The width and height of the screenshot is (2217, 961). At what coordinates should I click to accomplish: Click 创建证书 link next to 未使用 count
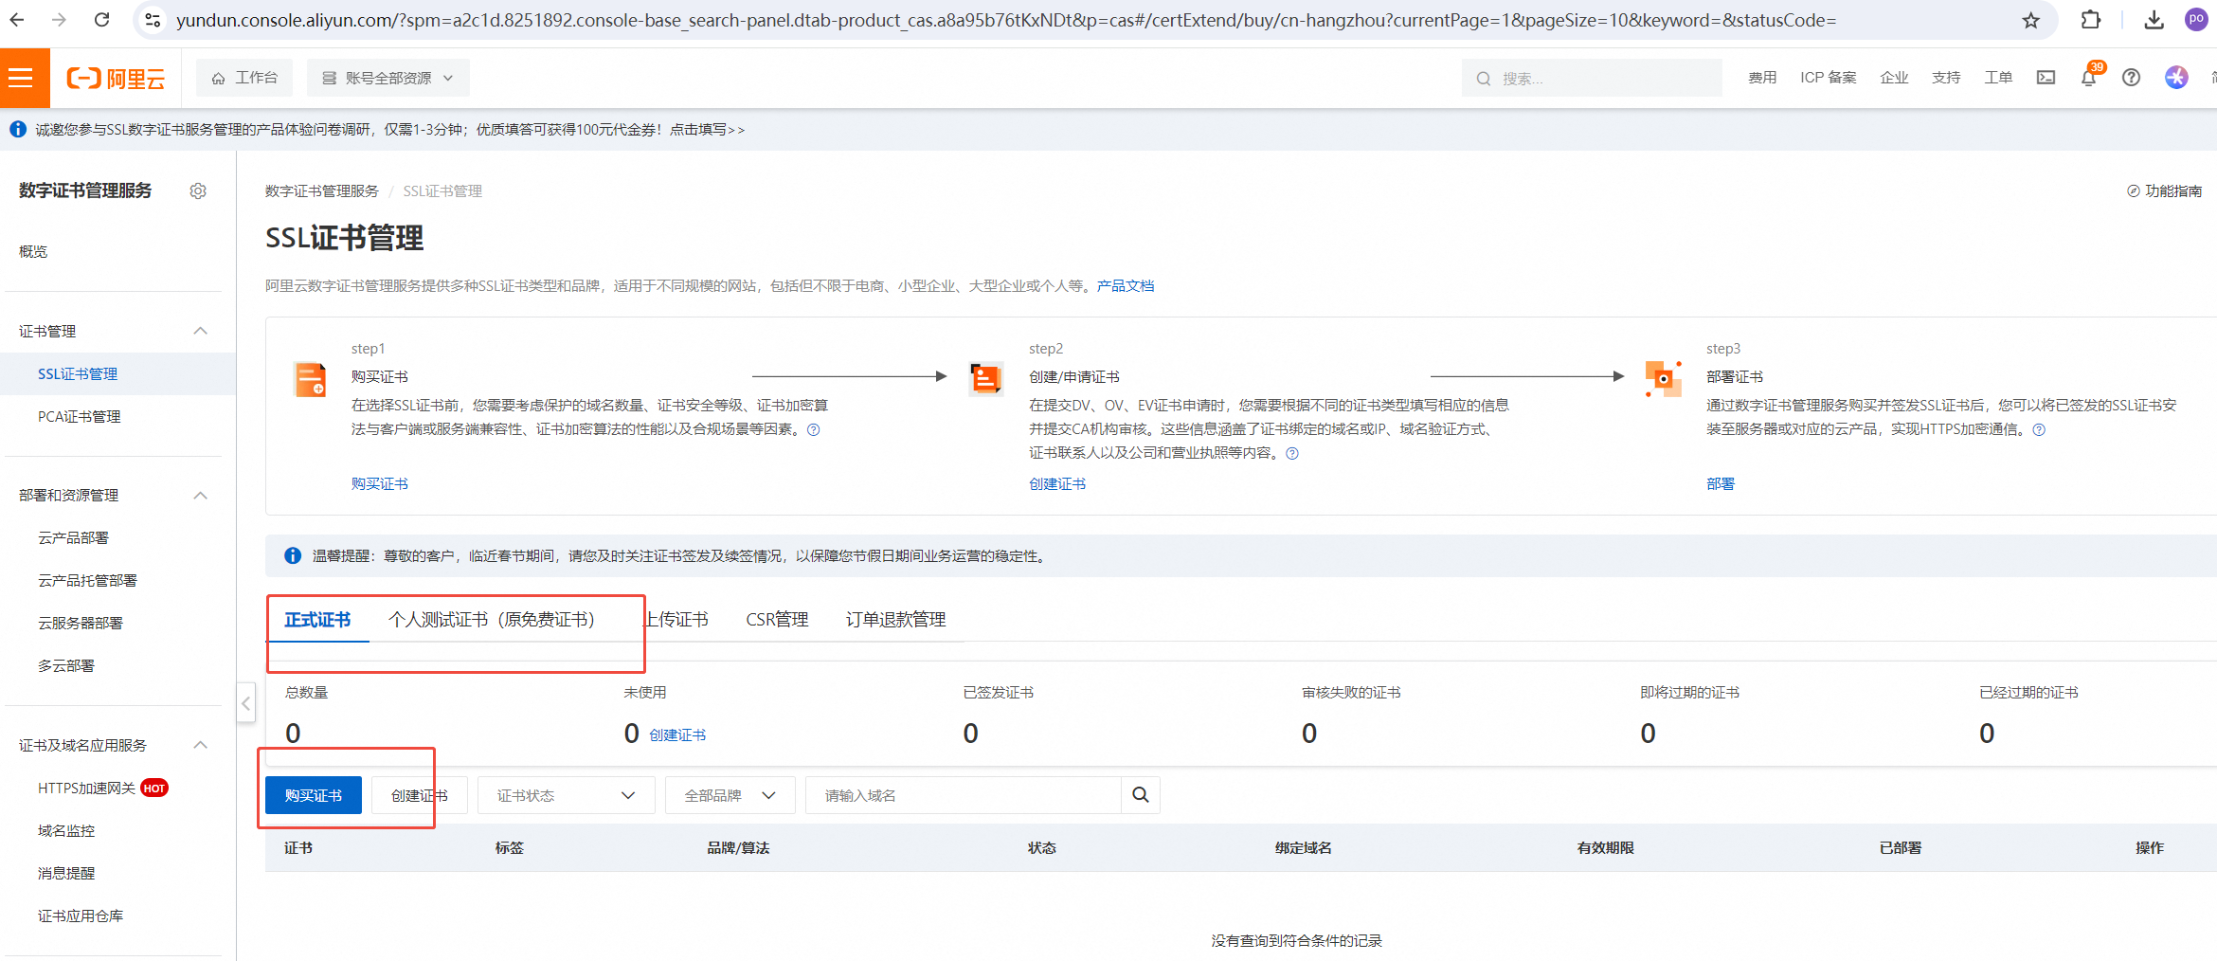[x=677, y=735]
